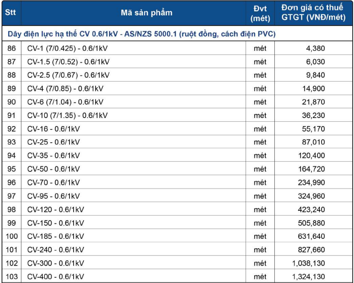Click row number 90
This screenshot has width=354, height=283.
click(11, 102)
